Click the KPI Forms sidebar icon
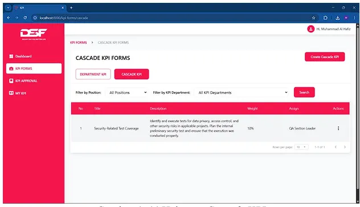This screenshot has height=207, width=360. pos(11,68)
